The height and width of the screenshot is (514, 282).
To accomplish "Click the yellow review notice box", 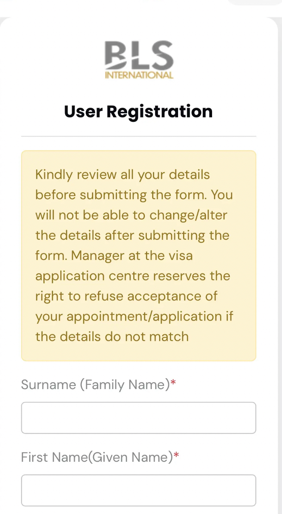I will tap(139, 256).
